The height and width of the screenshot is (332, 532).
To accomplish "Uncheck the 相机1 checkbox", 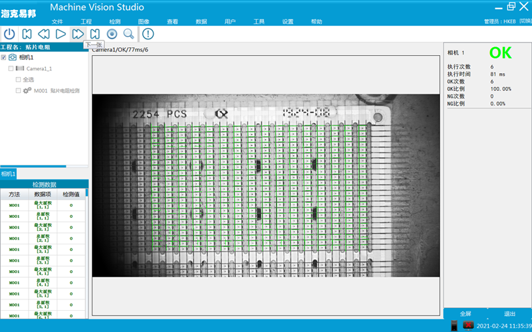I will (4, 58).
